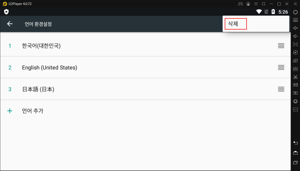Viewport: 300px width, 171px height.
Task: Click the shake device icon
Action: 295,101
